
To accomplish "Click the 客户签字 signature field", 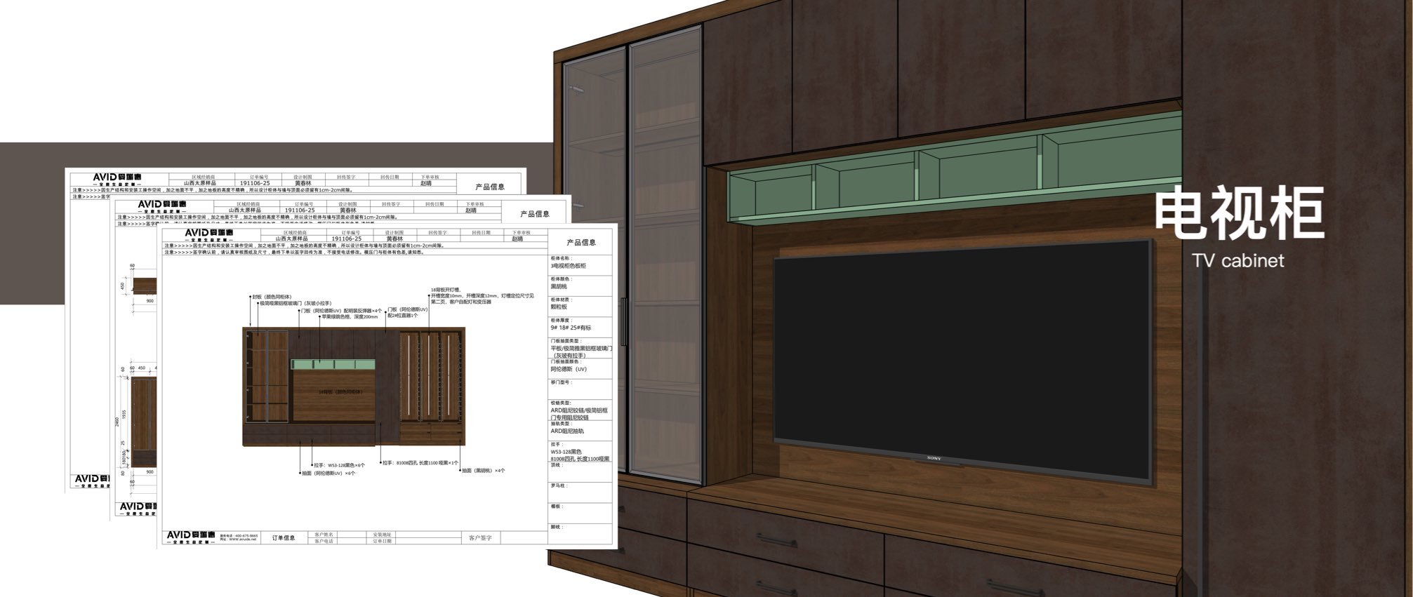I will [x=481, y=538].
